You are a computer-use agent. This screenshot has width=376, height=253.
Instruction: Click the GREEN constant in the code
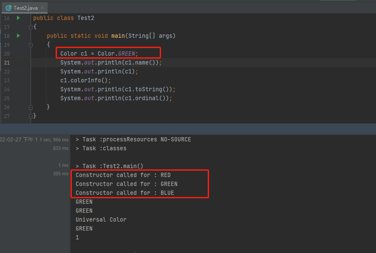[x=127, y=54]
